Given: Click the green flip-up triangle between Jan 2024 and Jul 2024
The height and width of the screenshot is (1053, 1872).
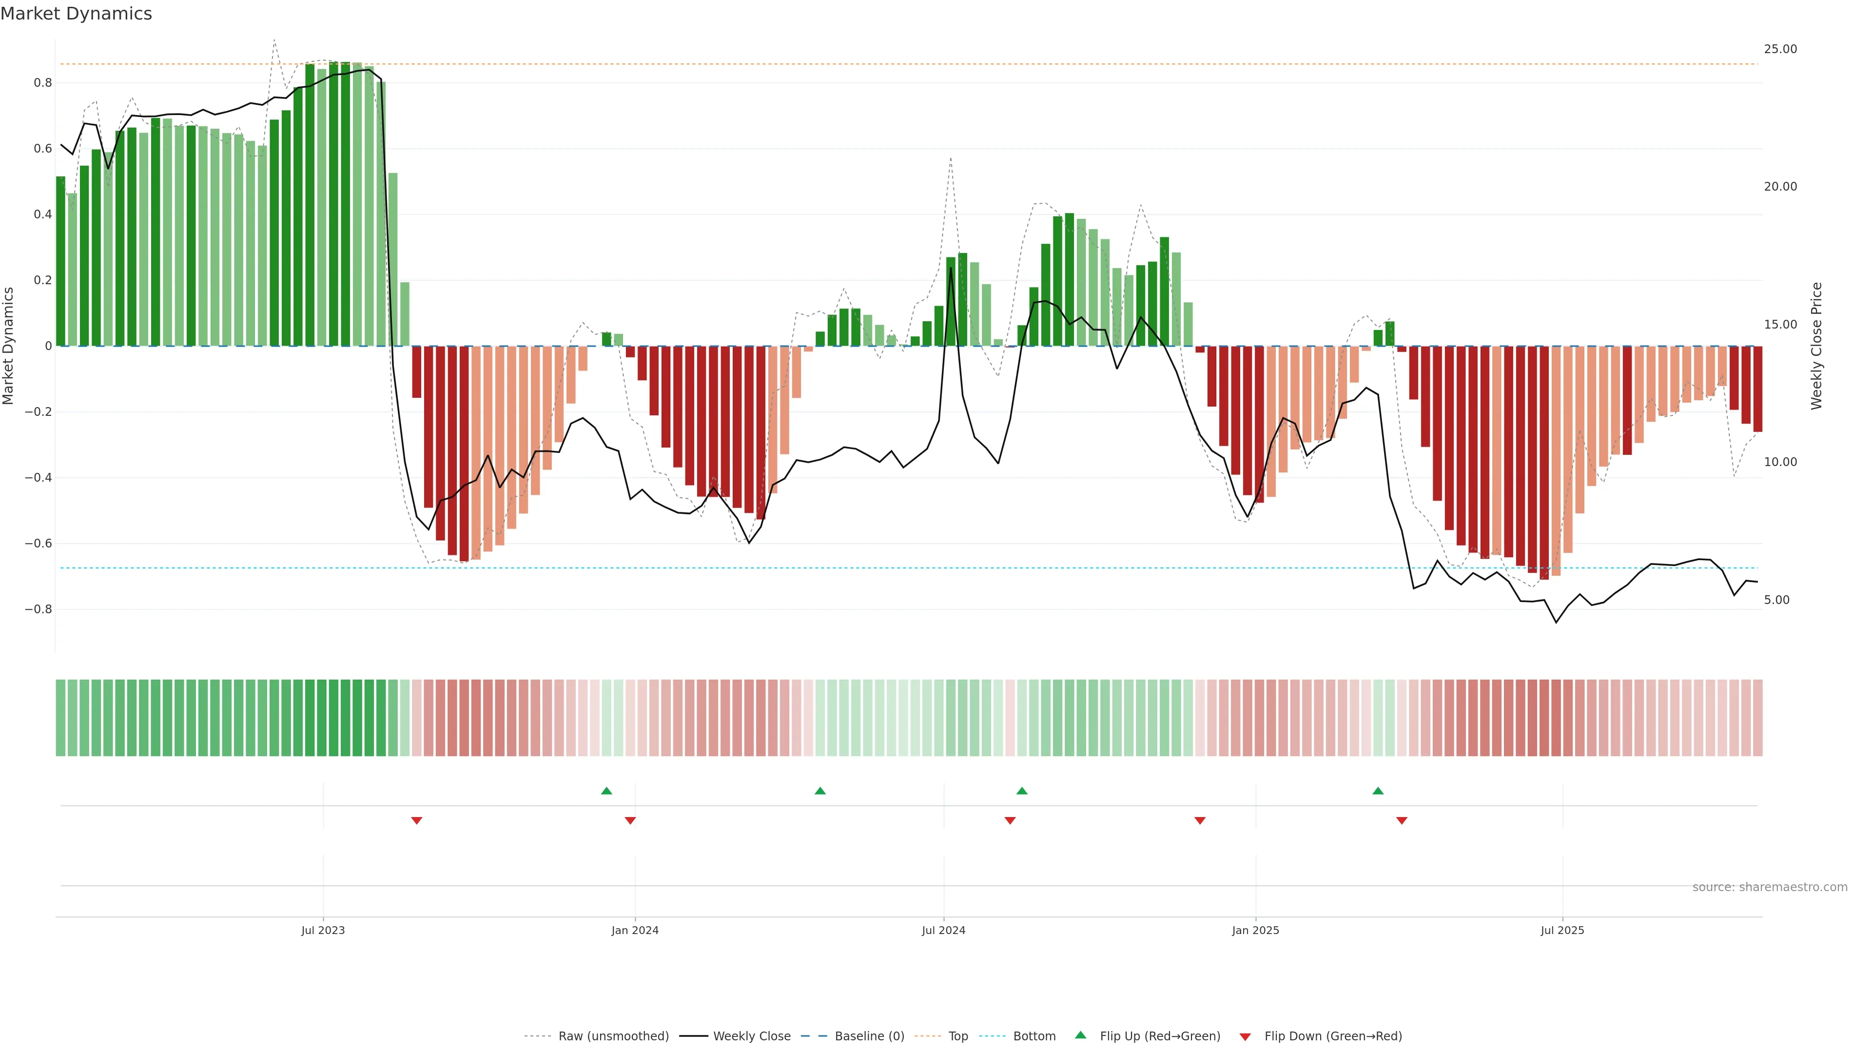Looking at the screenshot, I should click(819, 791).
